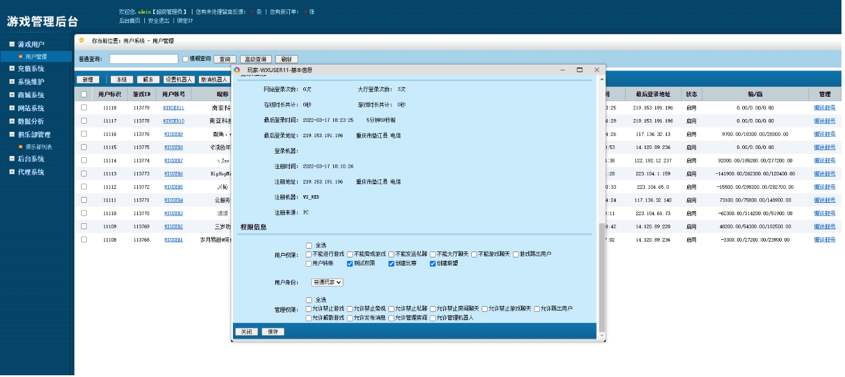The height and width of the screenshot is (377, 845).
Task: Open the 用户身份 dropdown showing 普通玩家
Action: tap(327, 282)
